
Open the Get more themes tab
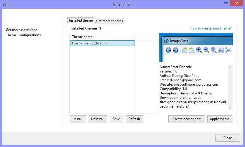pyautogui.click(x=109, y=21)
